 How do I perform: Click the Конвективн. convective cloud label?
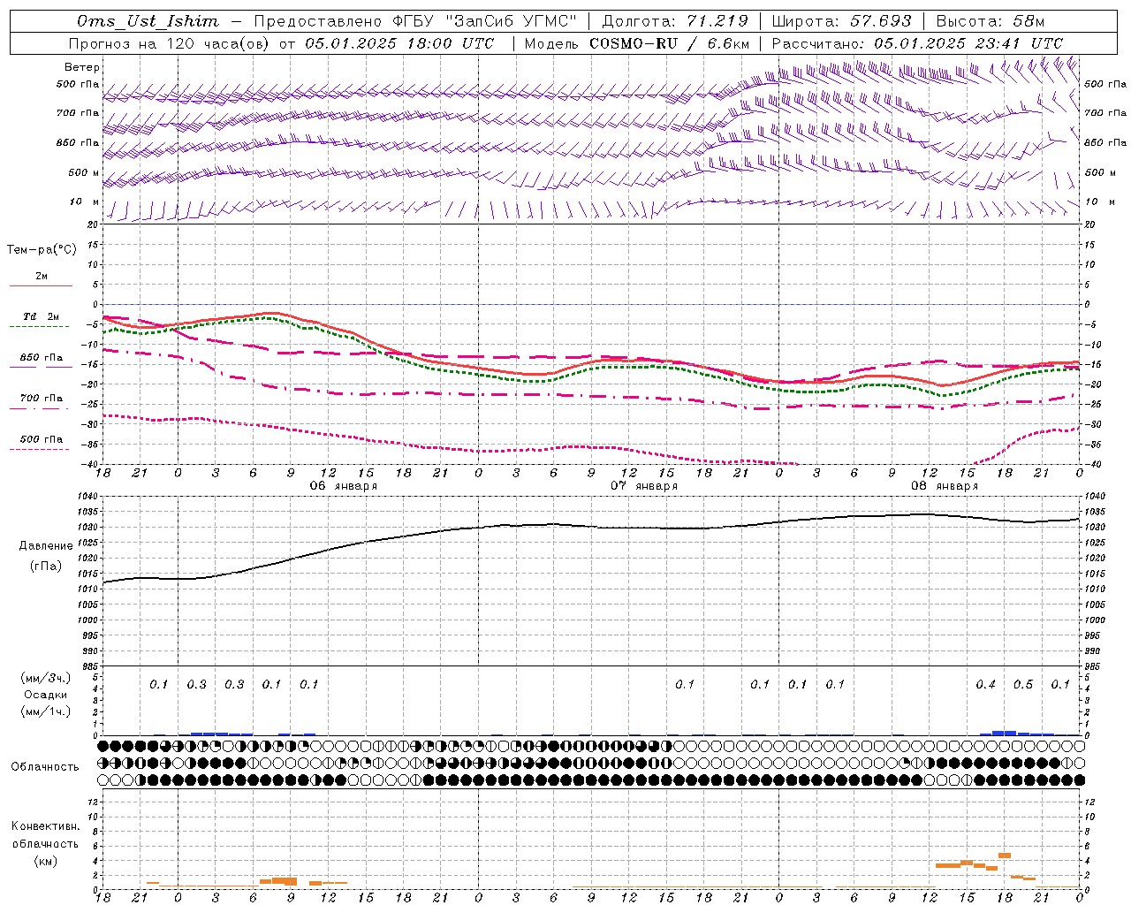tap(45, 826)
